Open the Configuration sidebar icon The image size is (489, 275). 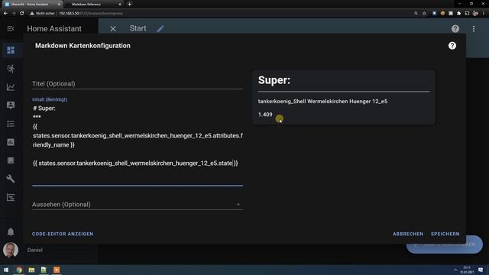coord(11,197)
